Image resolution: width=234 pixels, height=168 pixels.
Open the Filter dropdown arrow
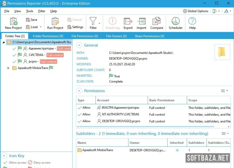click(x=99, y=23)
